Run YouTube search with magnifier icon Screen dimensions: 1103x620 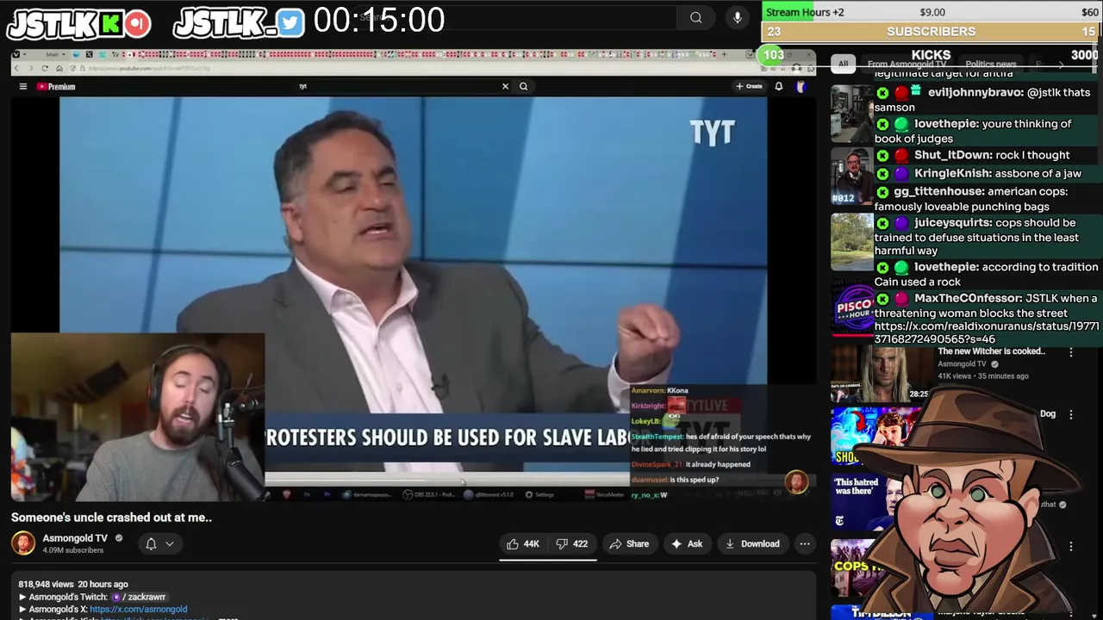523,86
